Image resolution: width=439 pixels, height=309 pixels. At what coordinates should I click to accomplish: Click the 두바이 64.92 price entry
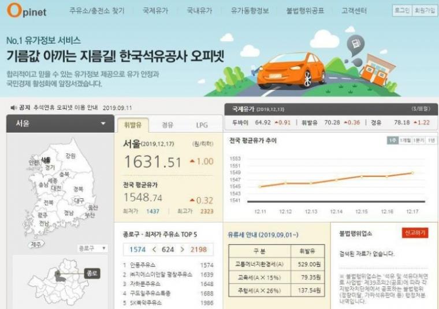262,122
